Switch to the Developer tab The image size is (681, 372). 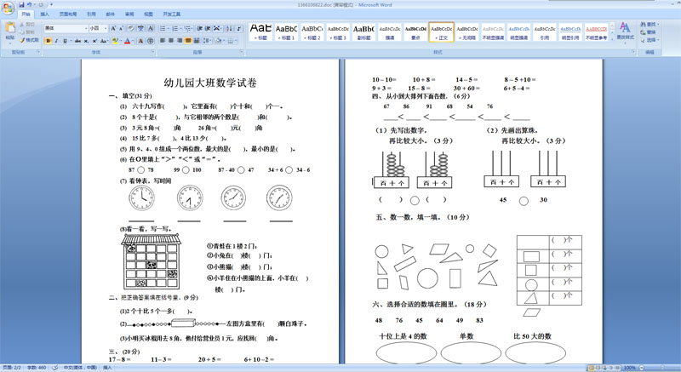[x=172, y=14]
